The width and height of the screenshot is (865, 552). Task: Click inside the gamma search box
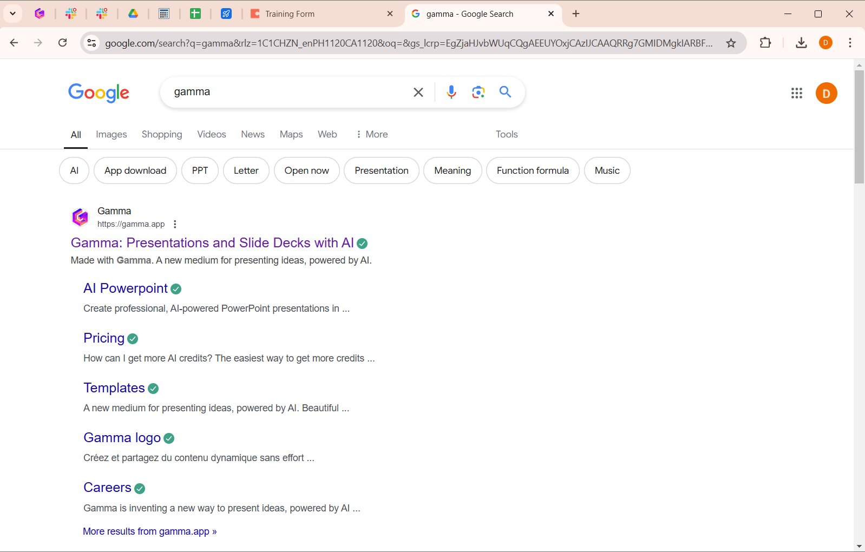pyautogui.click(x=287, y=92)
